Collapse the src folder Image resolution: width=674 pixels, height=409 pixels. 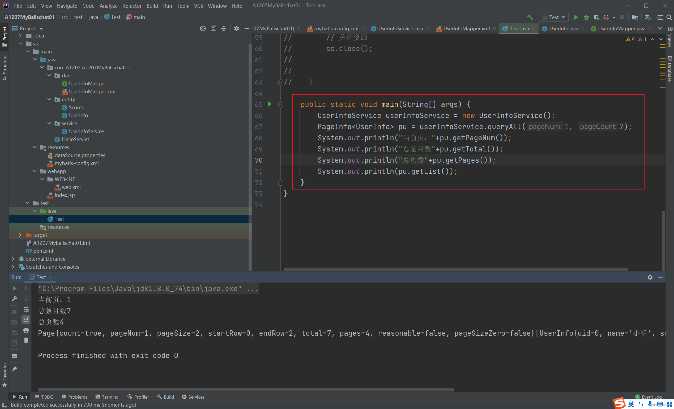[x=20, y=44]
